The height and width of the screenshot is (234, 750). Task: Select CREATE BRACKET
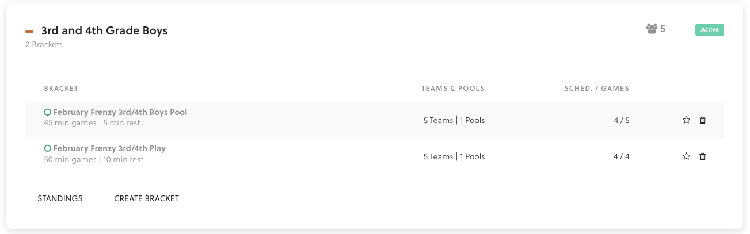[x=147, y=198]
